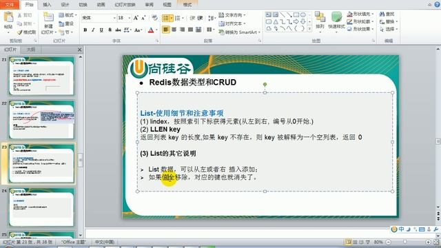Screen dimensions: 441x248
Task: Click the zoom out minus button
Action: point(389,242)
